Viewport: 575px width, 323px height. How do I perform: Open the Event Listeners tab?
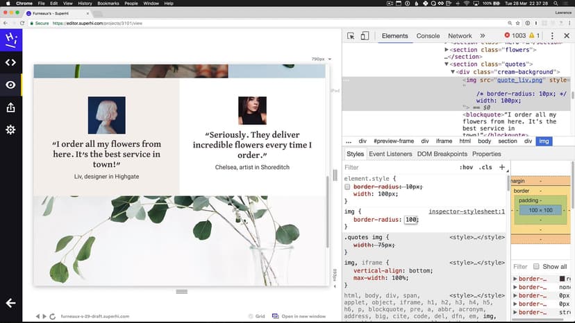tap(390, 154)
